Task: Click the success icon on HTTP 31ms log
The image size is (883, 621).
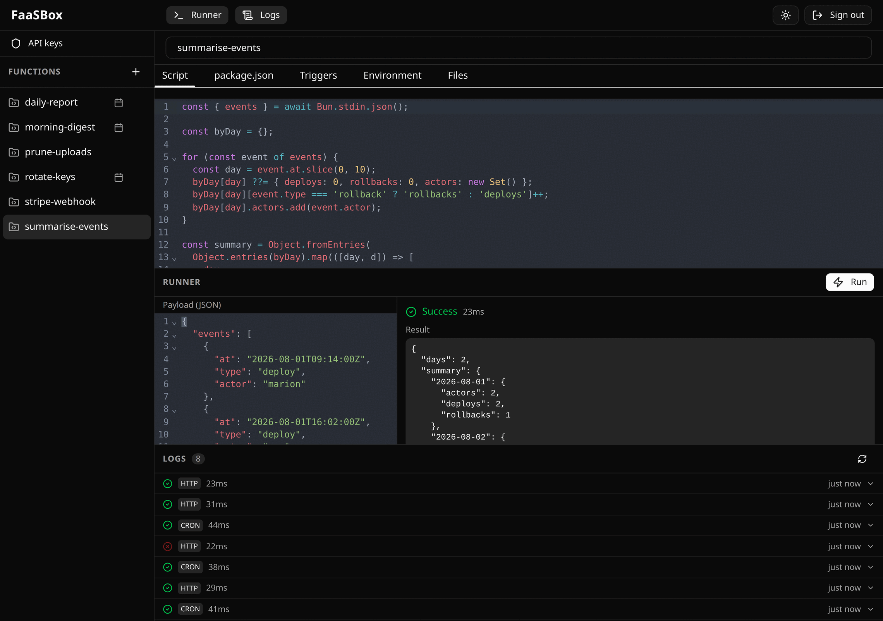Action: 167,504
